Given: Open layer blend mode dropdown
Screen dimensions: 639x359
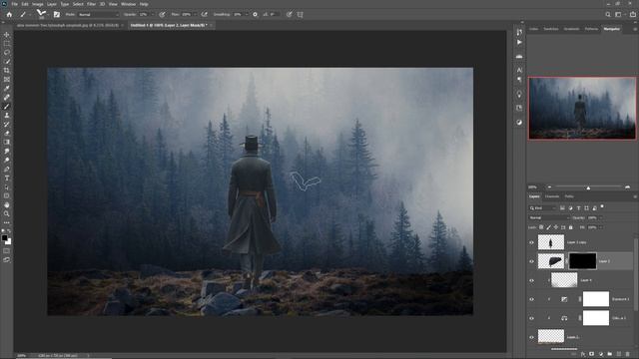Looking at the screenshot, I should [549, 217].
